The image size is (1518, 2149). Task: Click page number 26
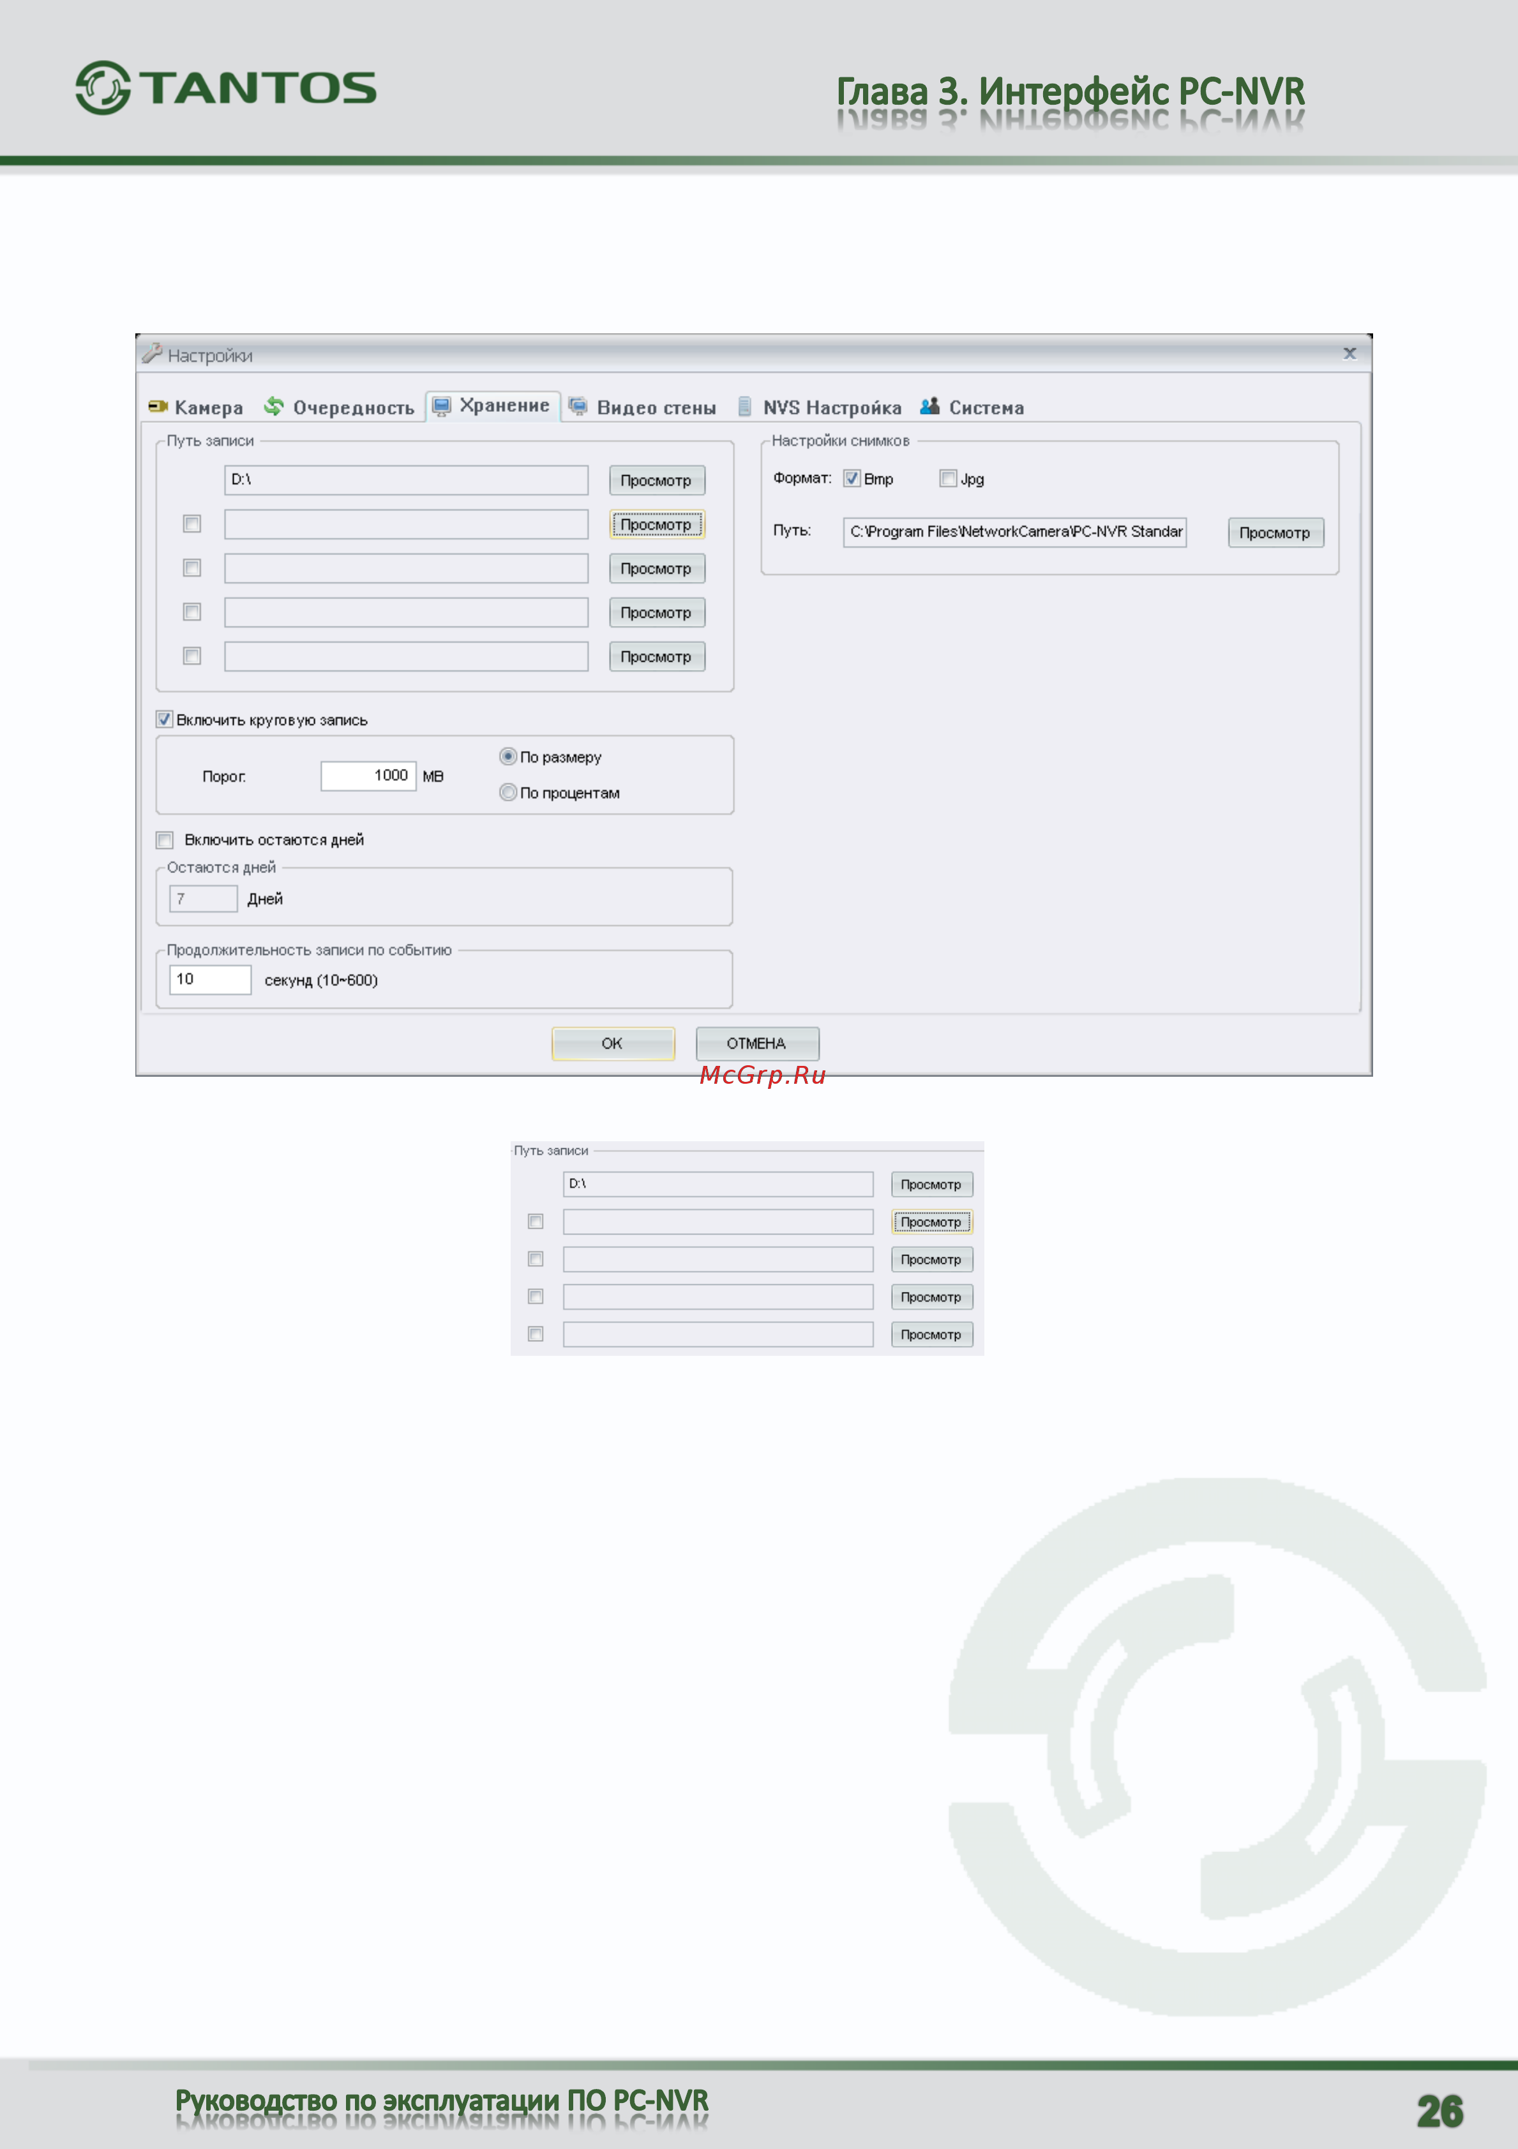click(x=1439, y=2111)
